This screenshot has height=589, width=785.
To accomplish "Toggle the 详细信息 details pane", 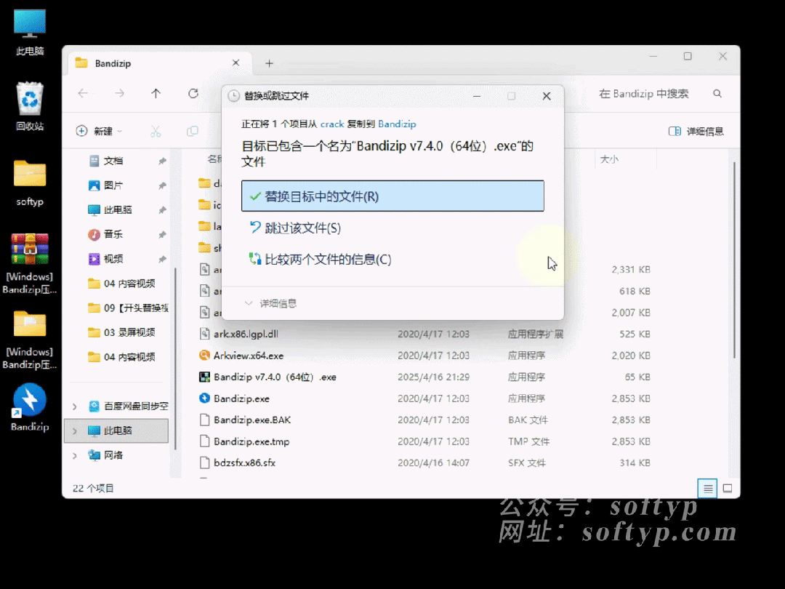I will click(x=696, y=131).
